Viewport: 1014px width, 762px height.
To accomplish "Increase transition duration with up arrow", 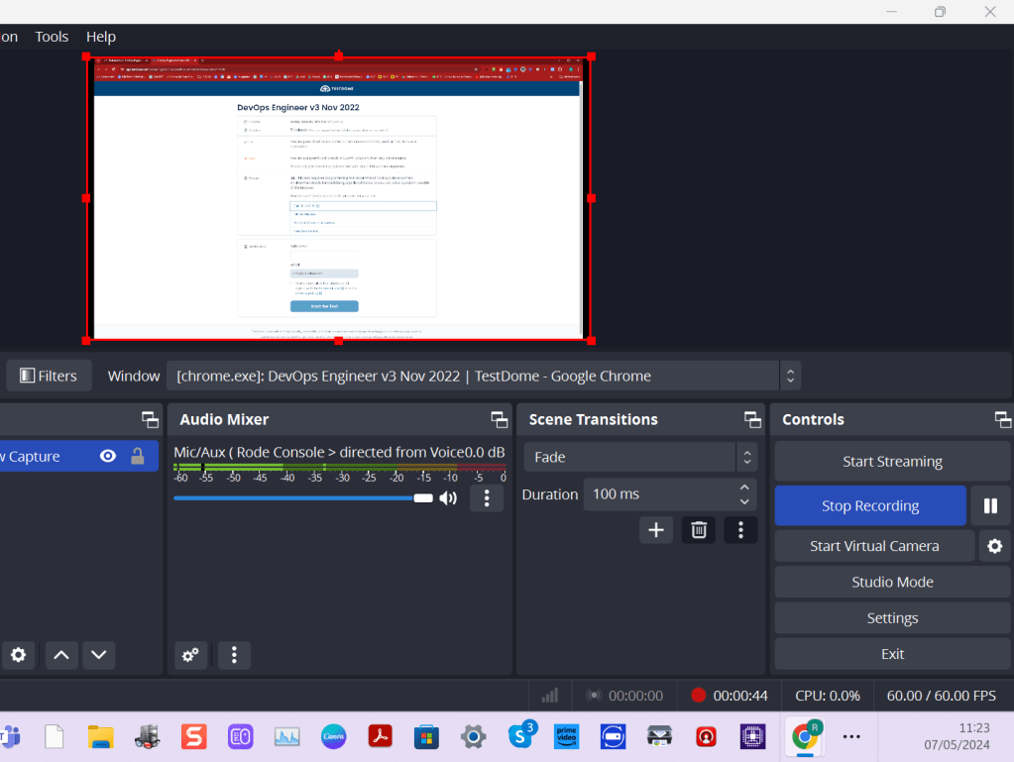I will point(744,488).
